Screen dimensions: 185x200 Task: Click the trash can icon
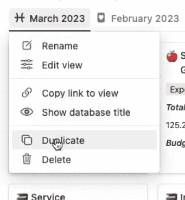coord(27,159)
